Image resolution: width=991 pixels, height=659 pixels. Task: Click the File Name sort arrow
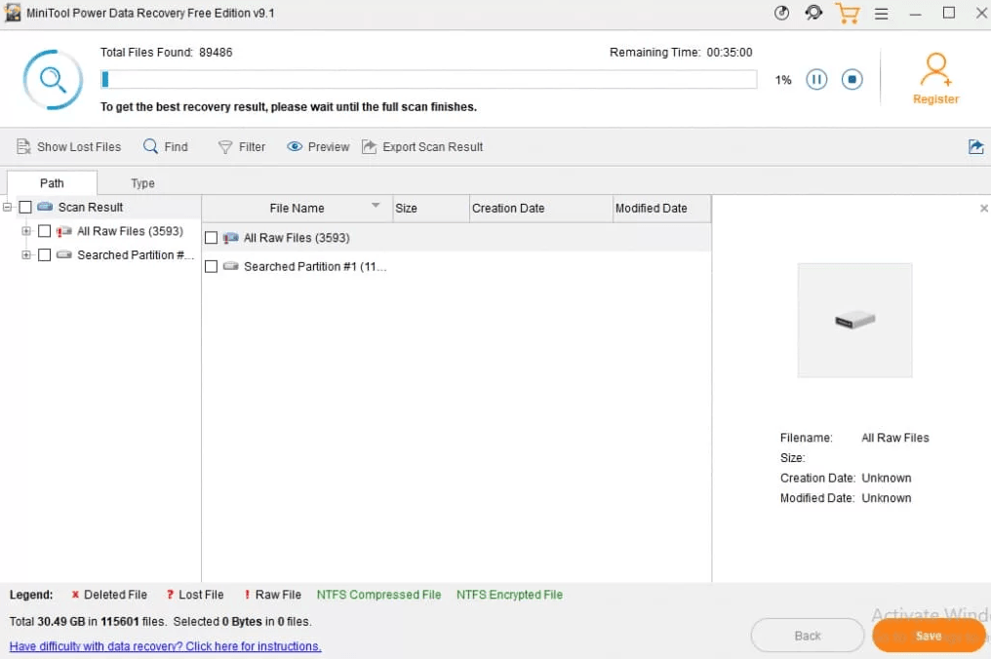(x=376, y=206)
